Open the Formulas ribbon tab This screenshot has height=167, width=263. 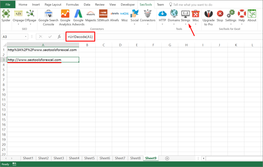72,4
